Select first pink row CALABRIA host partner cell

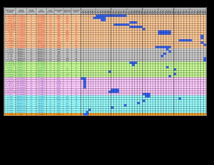pyautogui.click(x=41, y=79)
